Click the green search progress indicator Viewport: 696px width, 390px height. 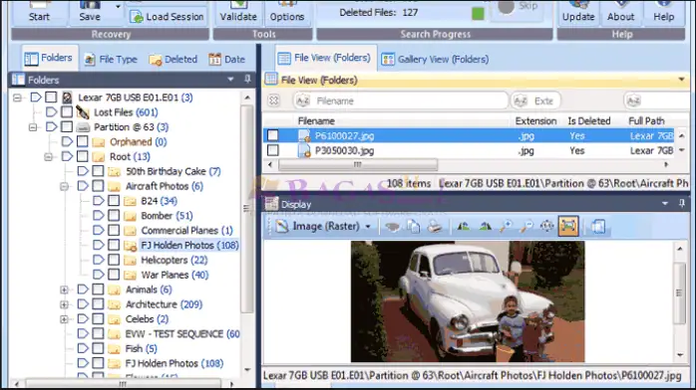point(478,13)
